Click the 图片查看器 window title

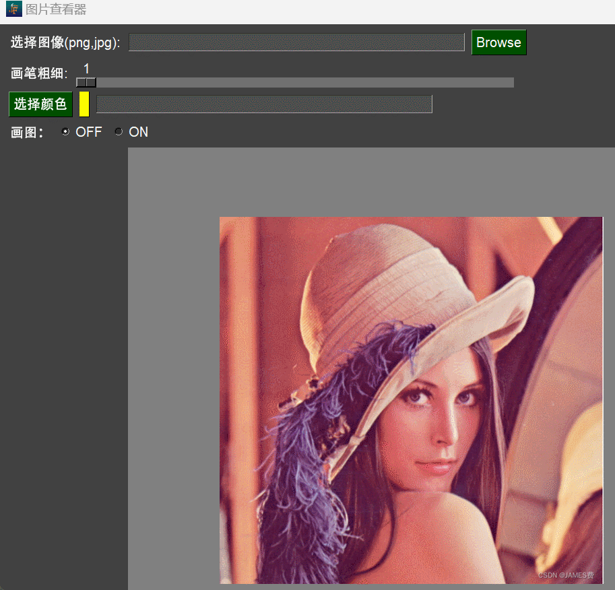(x=56, y=9)
